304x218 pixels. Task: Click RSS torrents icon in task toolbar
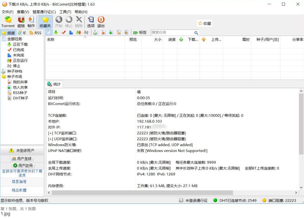point(119,32)
